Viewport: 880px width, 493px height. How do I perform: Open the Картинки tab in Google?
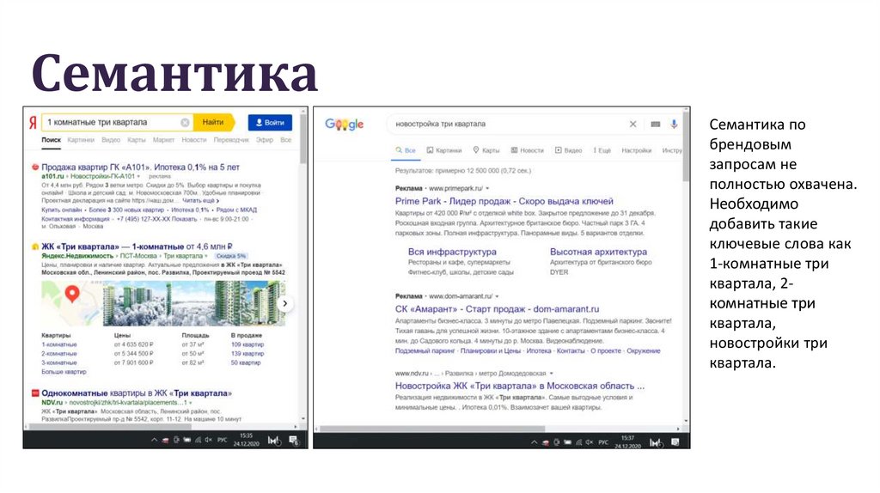tap(444, 150)
